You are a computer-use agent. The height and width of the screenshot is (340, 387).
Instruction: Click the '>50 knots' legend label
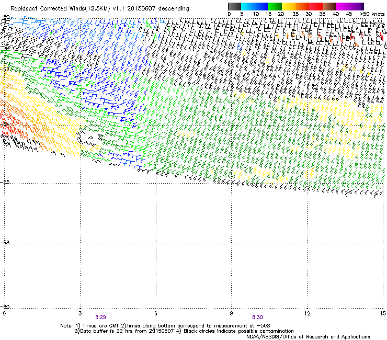(x=372, y=14)
